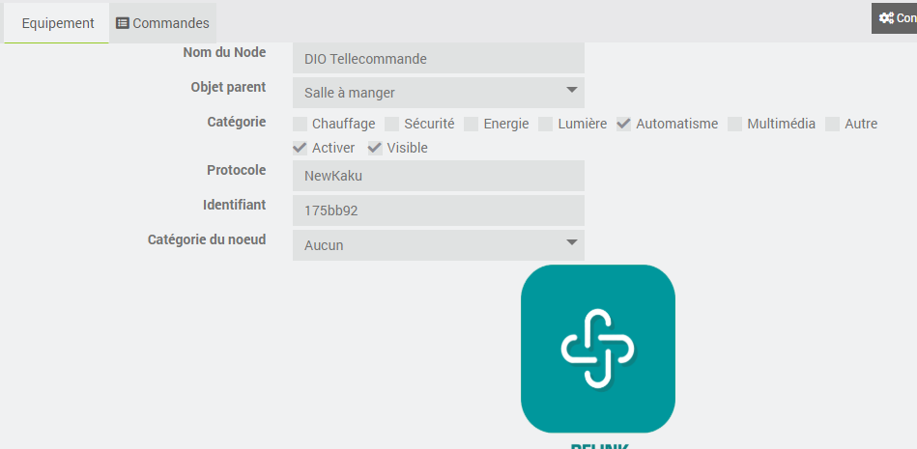Image resolution: width=917 pixels, height=449 pixels.
Task: Click the gears configuration icon
Action: click(x=885, y=18)
